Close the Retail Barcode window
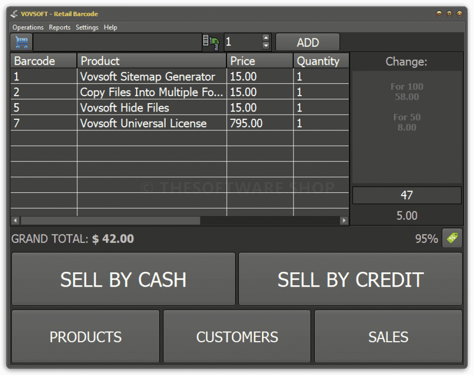474x375 pixels. coord(460,13)
